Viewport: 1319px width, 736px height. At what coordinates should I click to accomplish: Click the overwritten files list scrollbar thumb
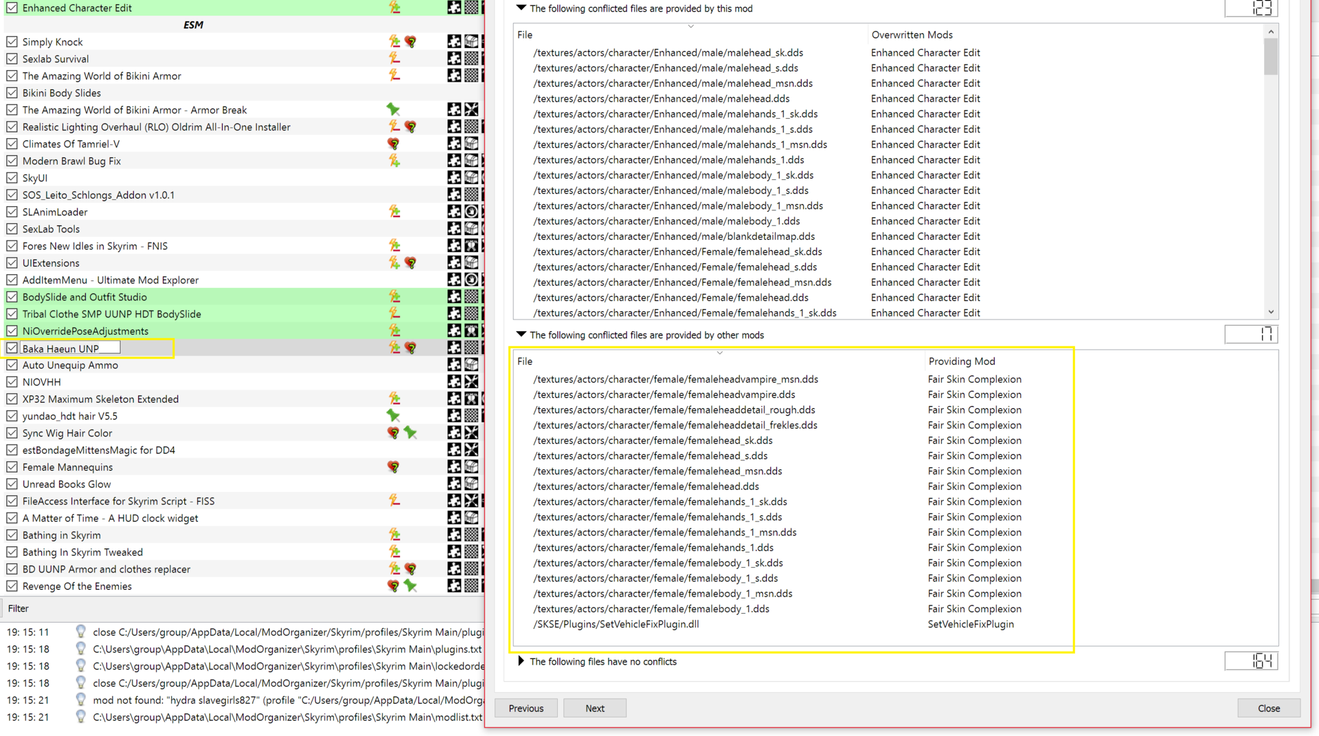(1271, 56)
